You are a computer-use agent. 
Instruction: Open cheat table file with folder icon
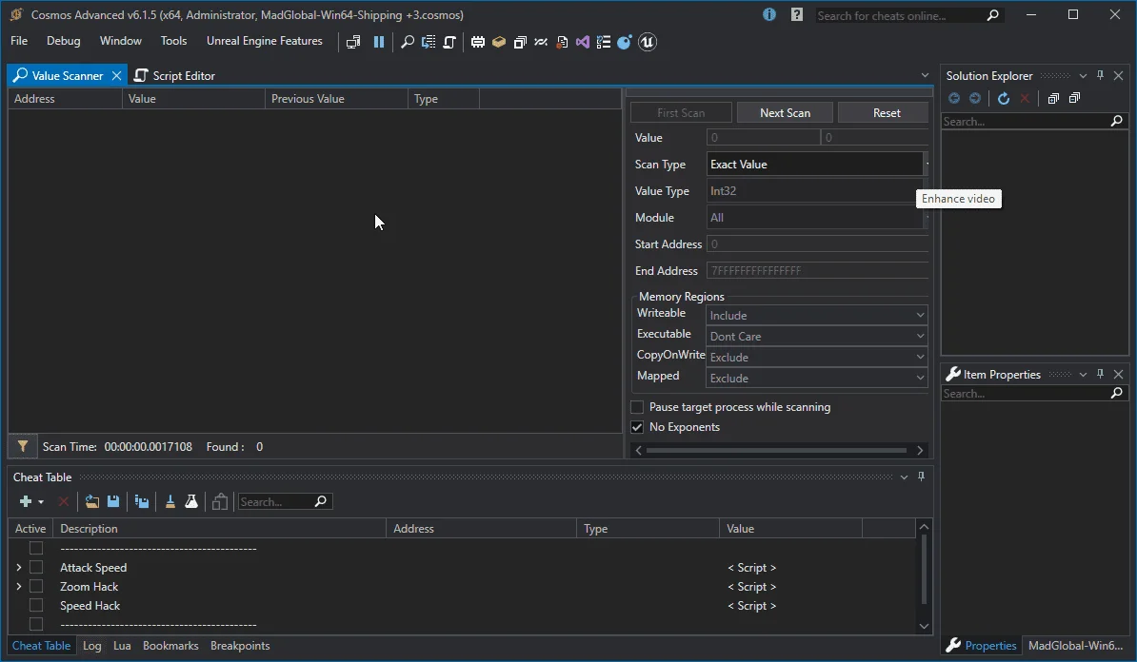(x=92, y=501)
